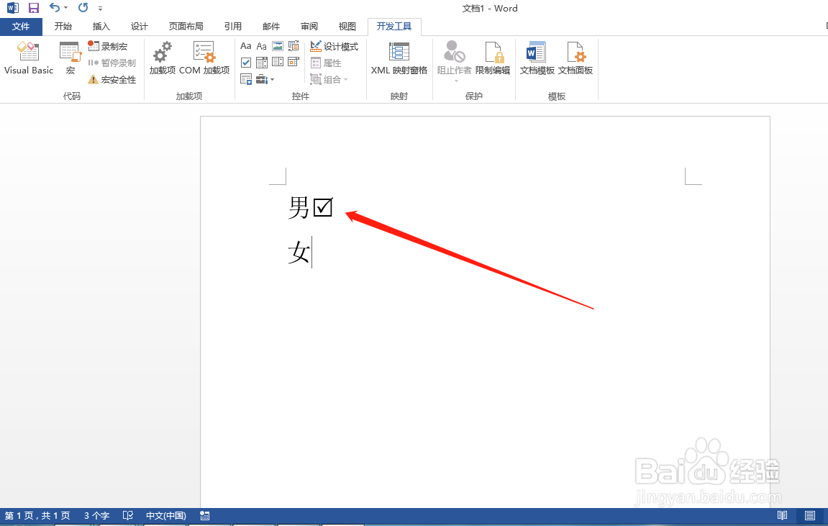This screenshot has height=526, width=828.
Task: Undo the last action
Action: [x=55, y=8]
